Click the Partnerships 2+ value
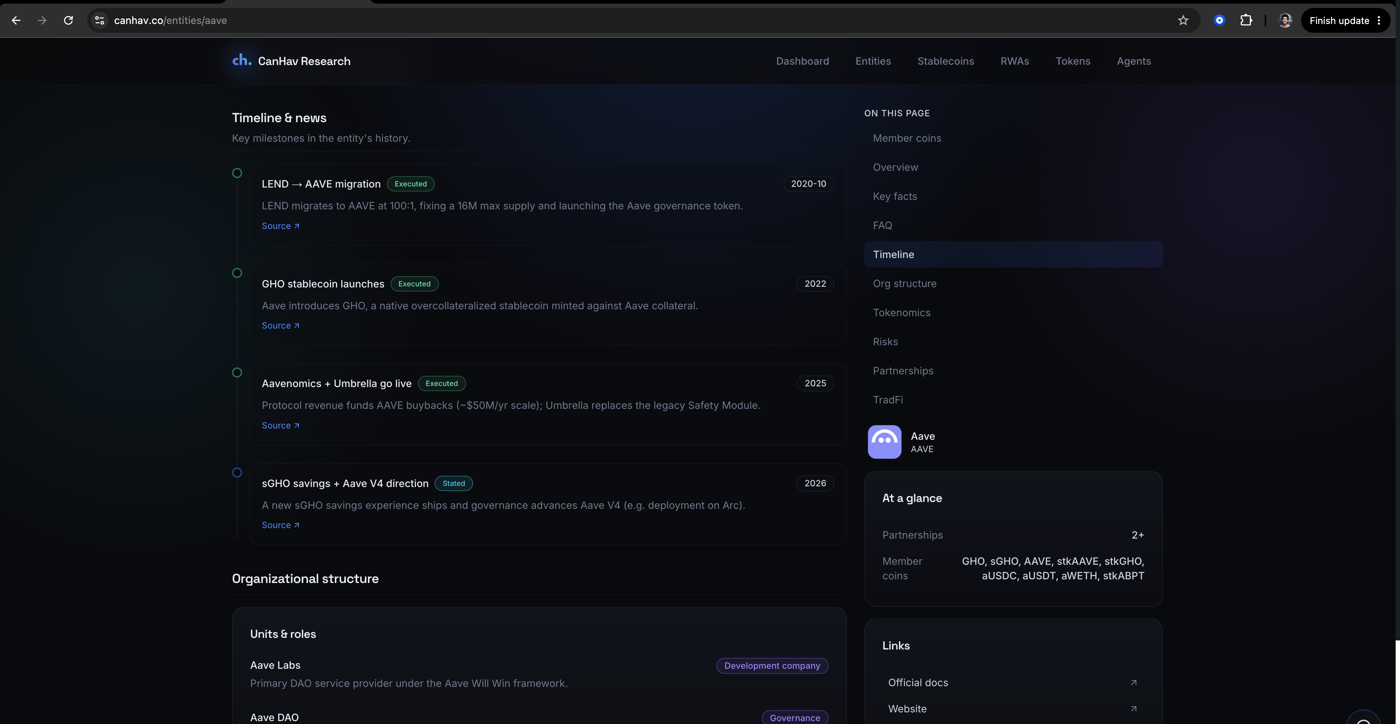This screenshot has height=724, width=1400. click(1137, 535)
